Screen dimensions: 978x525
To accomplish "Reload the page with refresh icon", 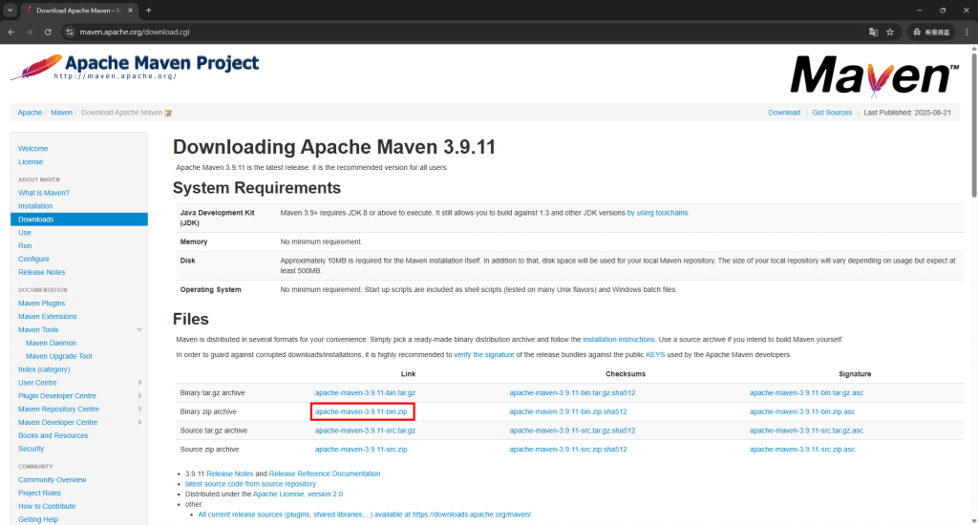I will pos(48,31).
